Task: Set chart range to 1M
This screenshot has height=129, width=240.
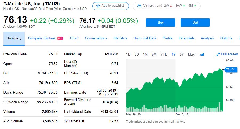Action: click(145, 54)
